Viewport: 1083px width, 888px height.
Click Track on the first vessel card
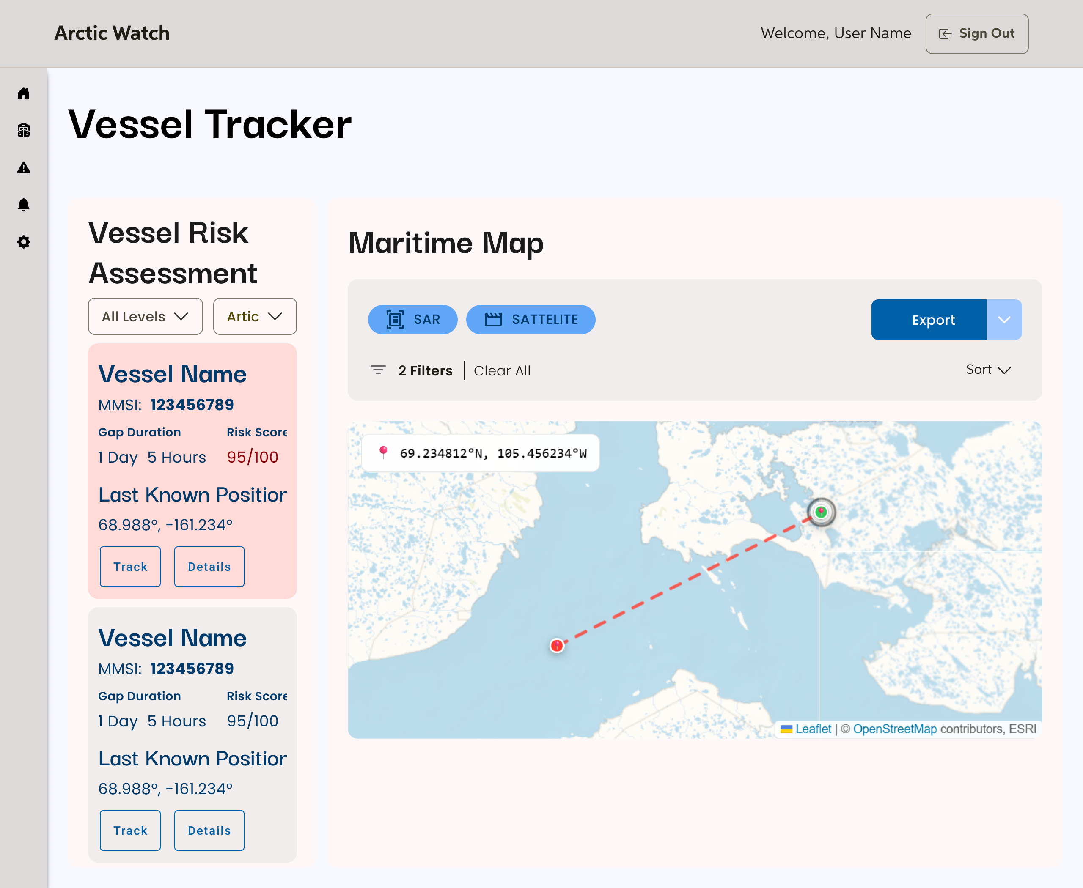pos(130,566)
